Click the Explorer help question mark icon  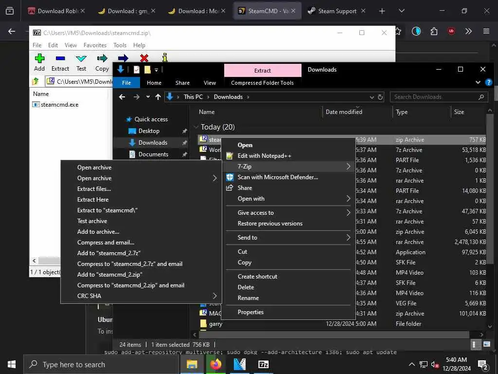488,83
